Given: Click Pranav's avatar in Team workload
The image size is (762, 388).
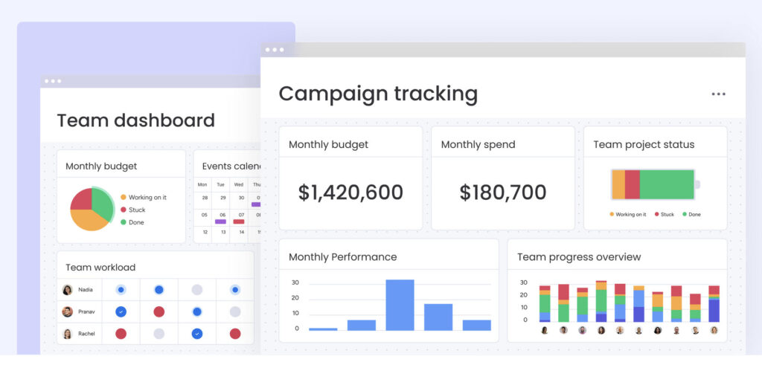Looking at the screenshot, I should click(x=68, y=311).
